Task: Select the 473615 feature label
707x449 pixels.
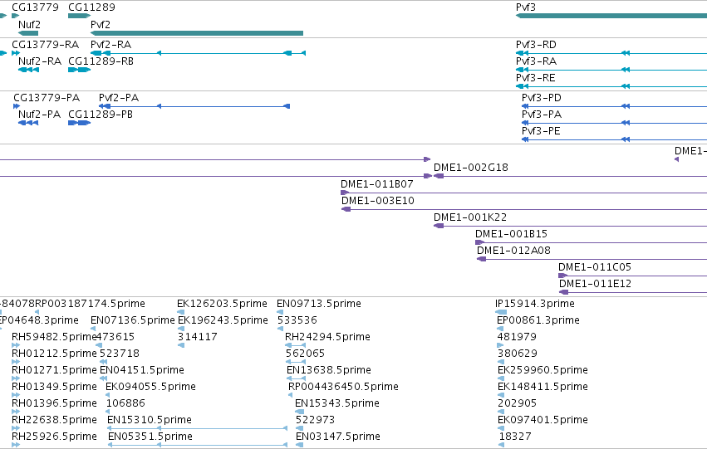Action: pos(115,337)
